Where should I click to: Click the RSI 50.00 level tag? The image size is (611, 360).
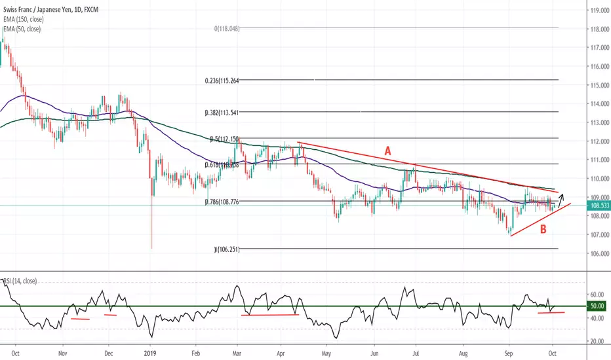point(597,306)
